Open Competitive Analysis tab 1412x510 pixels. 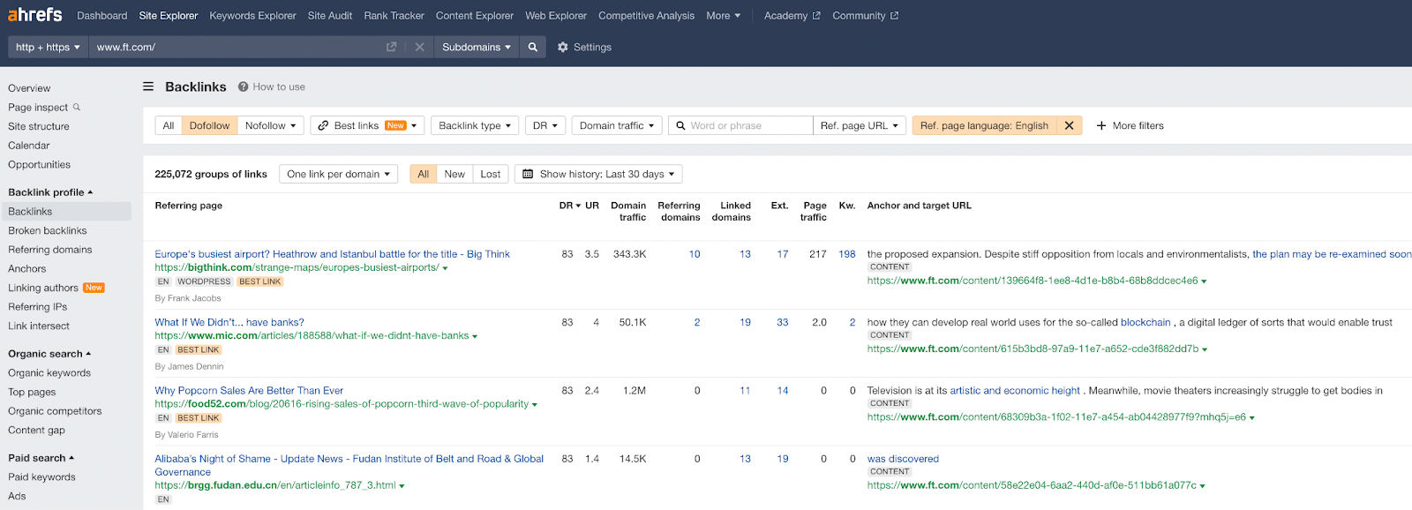(646, 16)
